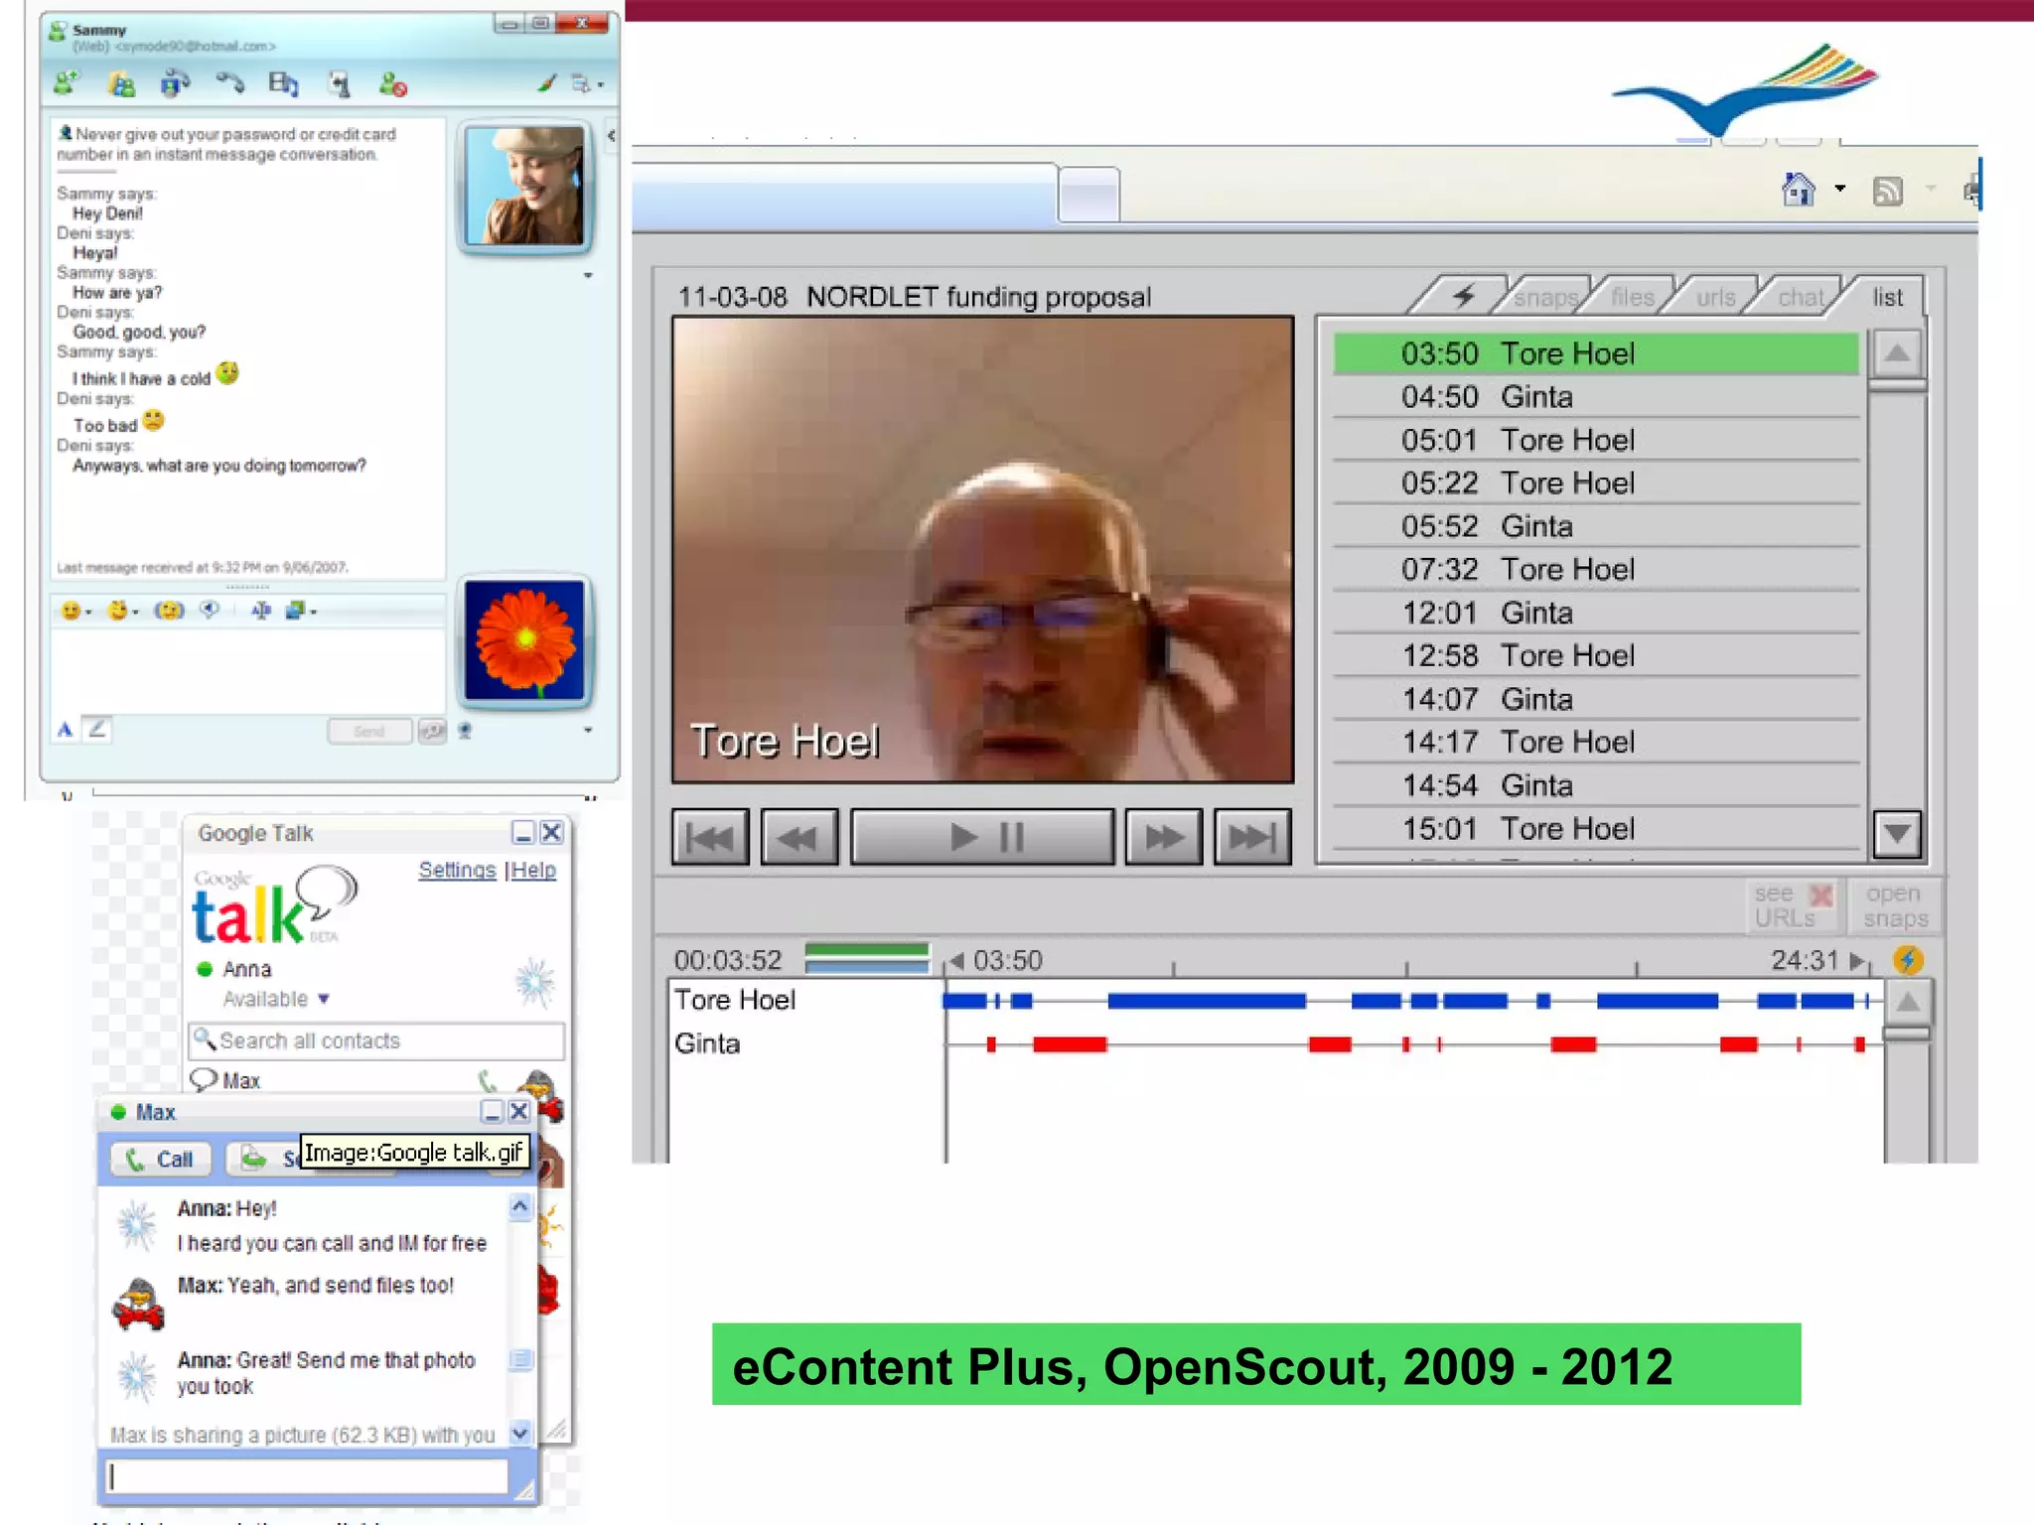Invite someone to the Sammy conversation
The image size is (2034, 1525).
coord(68,84)
